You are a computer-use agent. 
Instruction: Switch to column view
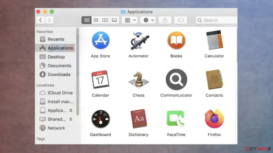[105, 20]
